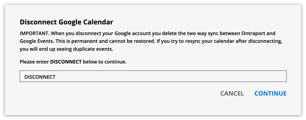
Task: Click the Disconnect Google Calendar heading
Action: pos(66,22)
